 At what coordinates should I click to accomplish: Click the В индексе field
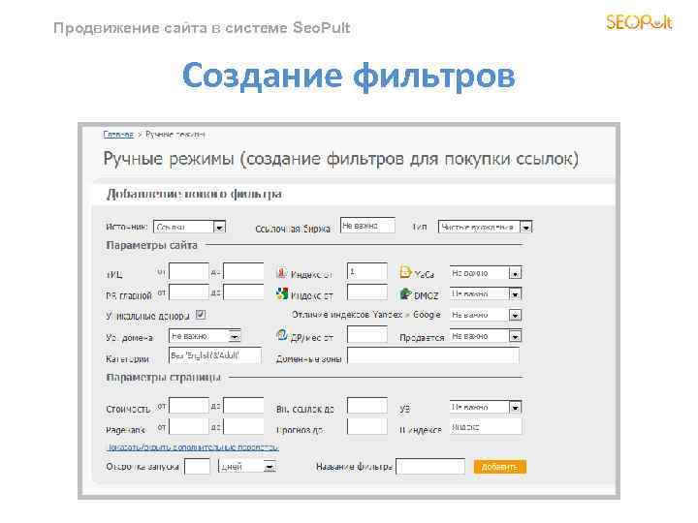(486, 426)
